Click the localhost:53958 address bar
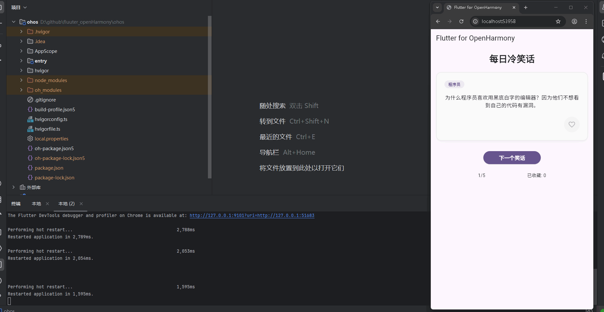The width and height of the screenshot is (604, 312). 517,21
